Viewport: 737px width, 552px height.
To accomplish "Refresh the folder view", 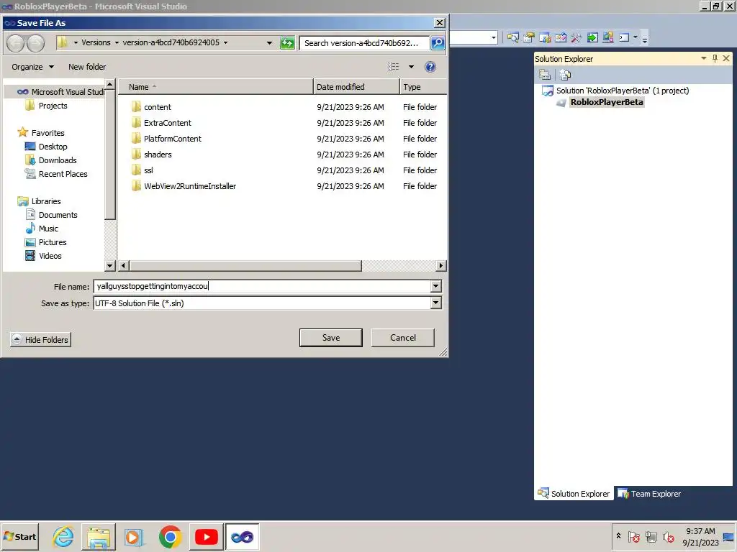I will [287, 43].
